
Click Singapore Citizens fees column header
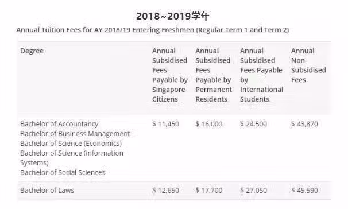170,75
